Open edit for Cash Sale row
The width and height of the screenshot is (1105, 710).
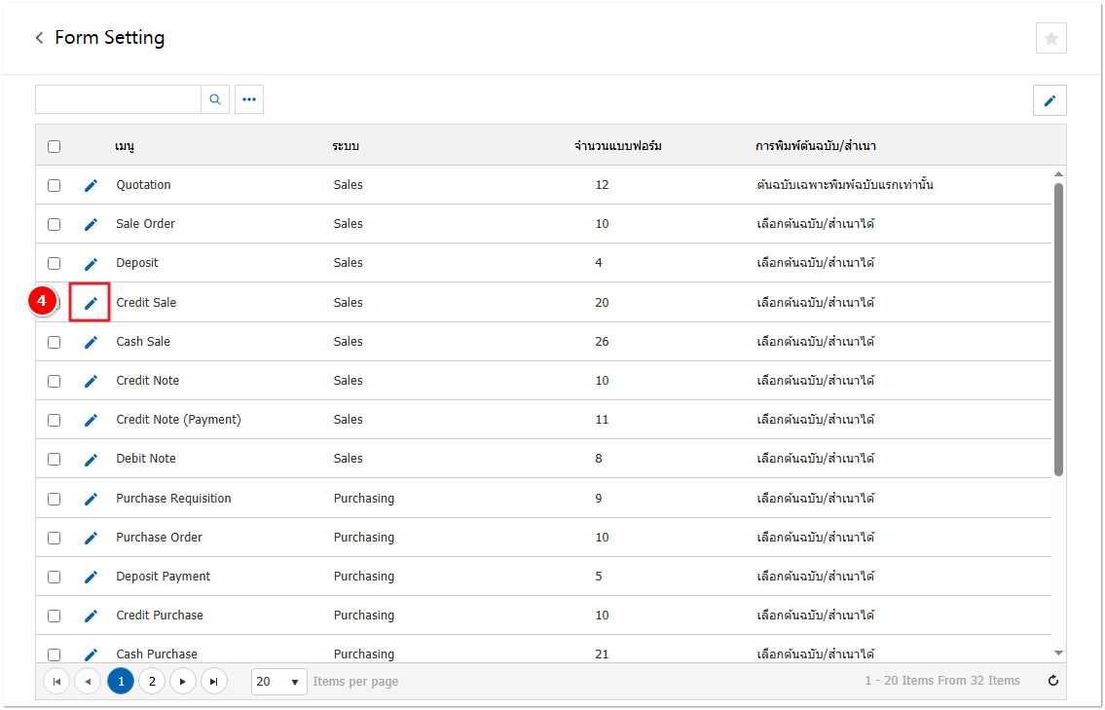point(91,342)
